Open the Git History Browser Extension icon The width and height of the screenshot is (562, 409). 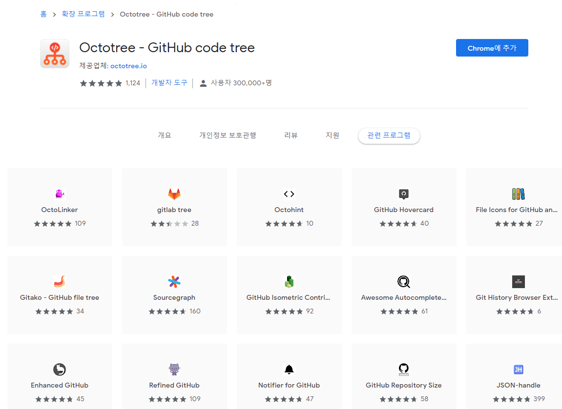point(518,282)
